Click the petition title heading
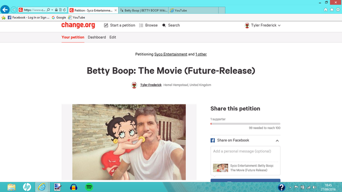 [171, 70]
